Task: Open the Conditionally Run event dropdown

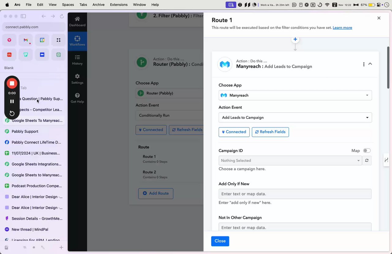Action: (x=169, y=115)
